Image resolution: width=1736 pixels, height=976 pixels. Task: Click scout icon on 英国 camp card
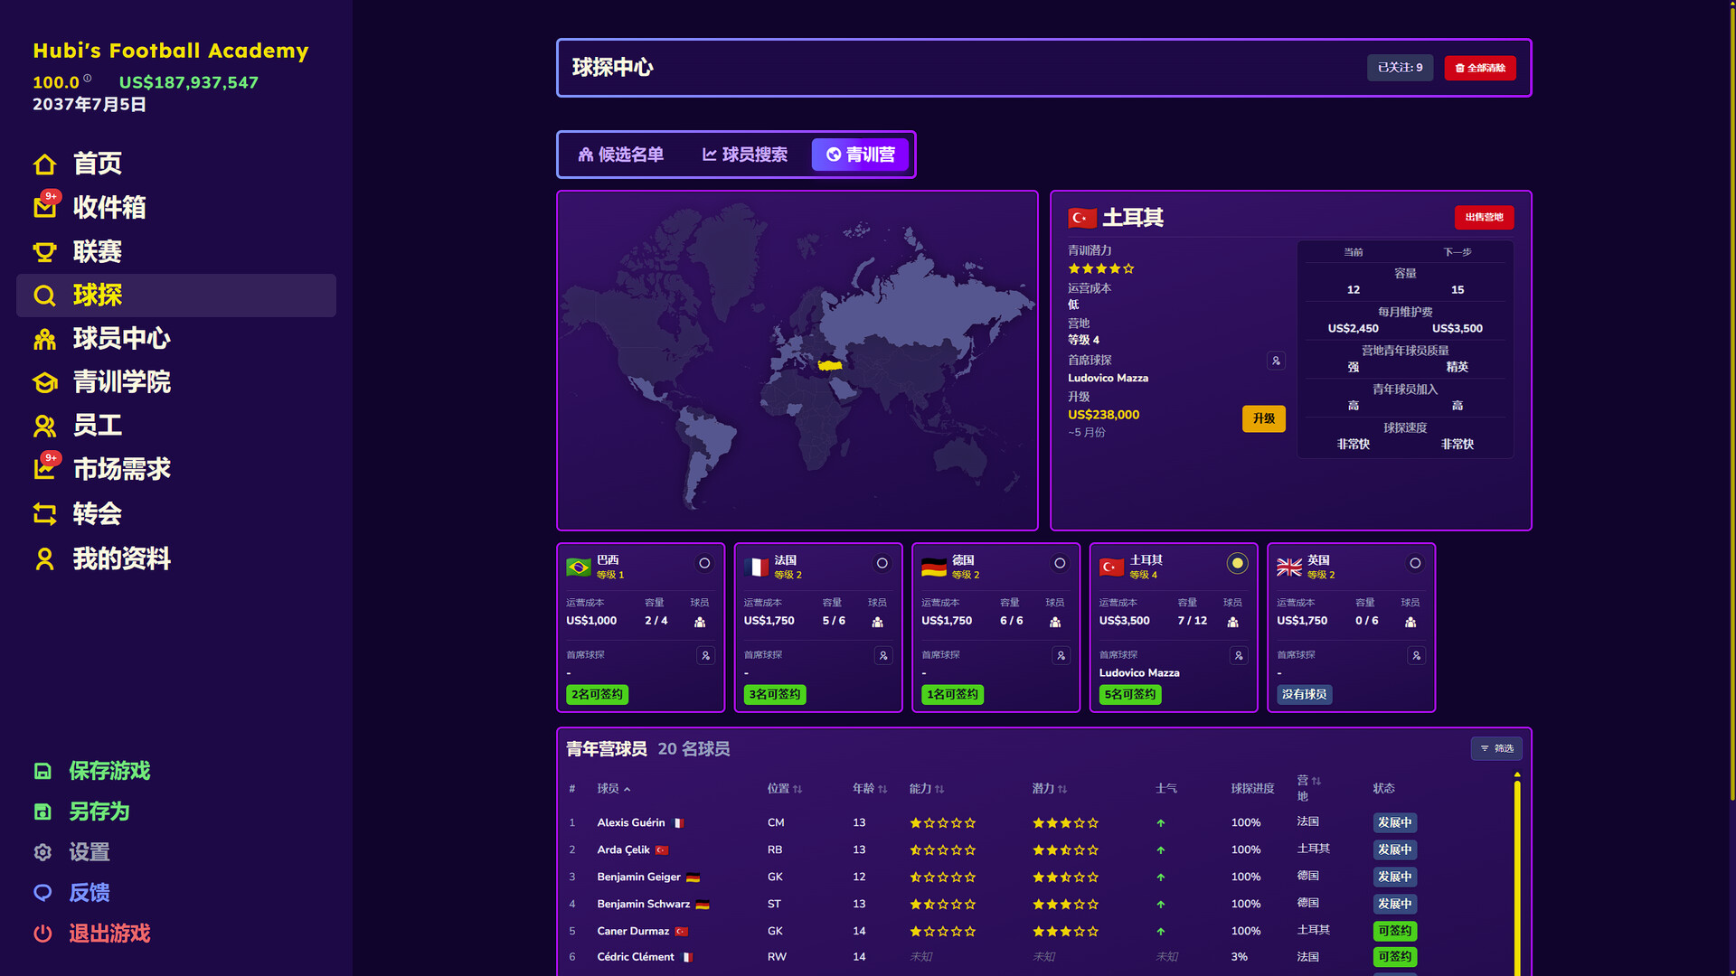pyautogui.click(x=1416, y=655)
